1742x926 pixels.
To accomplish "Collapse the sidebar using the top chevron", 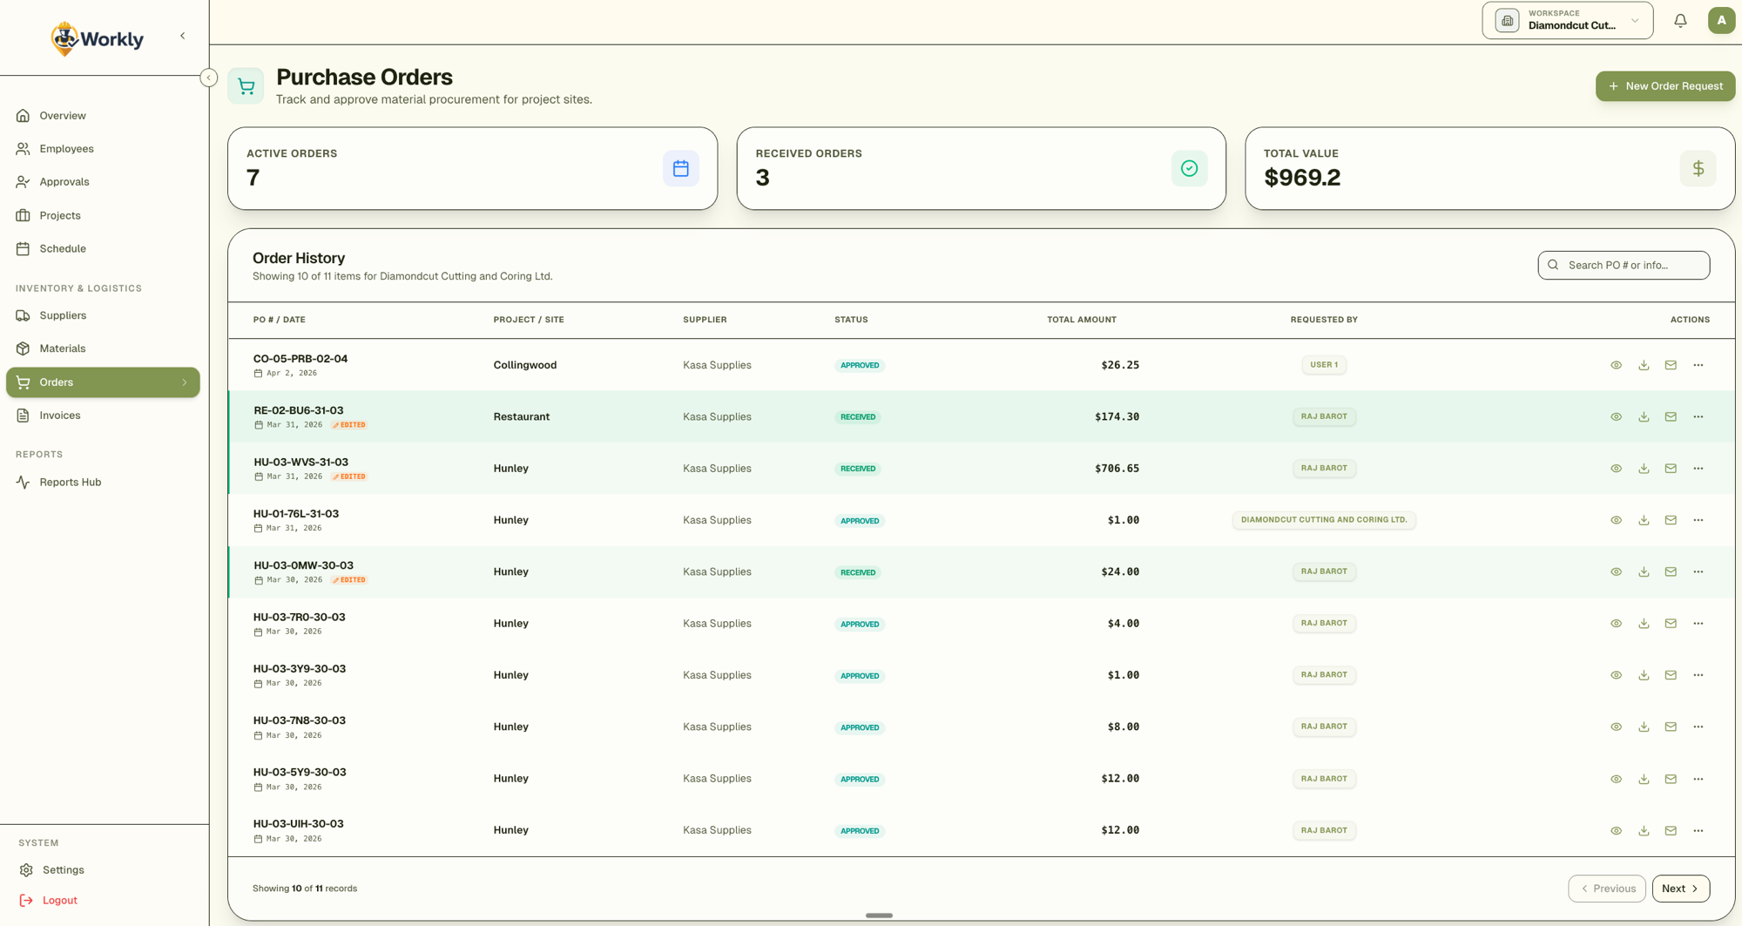I will 182,36.
